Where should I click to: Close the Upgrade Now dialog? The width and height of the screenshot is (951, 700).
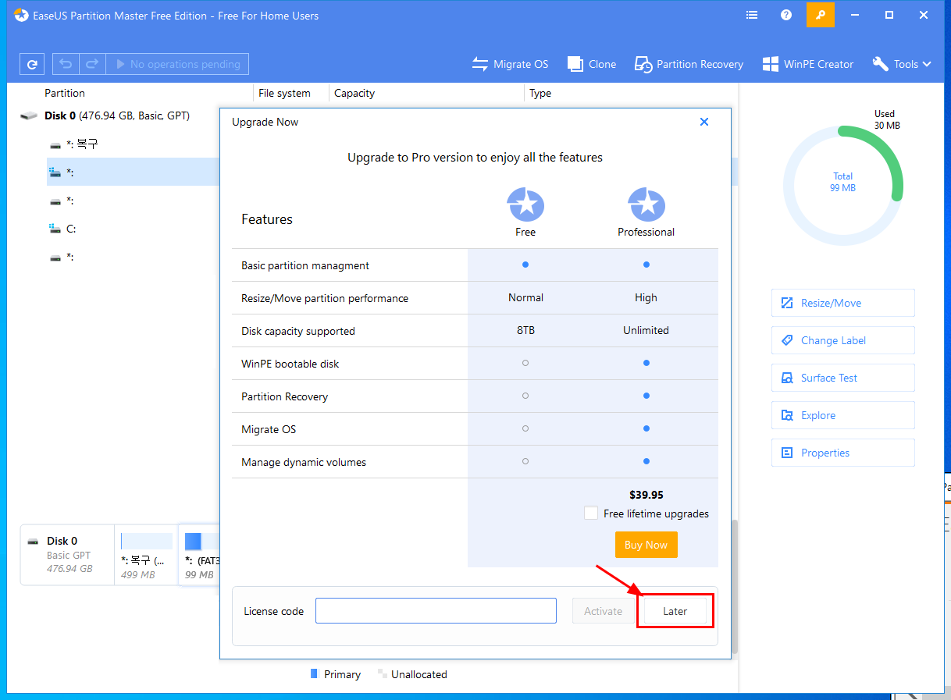704,122
